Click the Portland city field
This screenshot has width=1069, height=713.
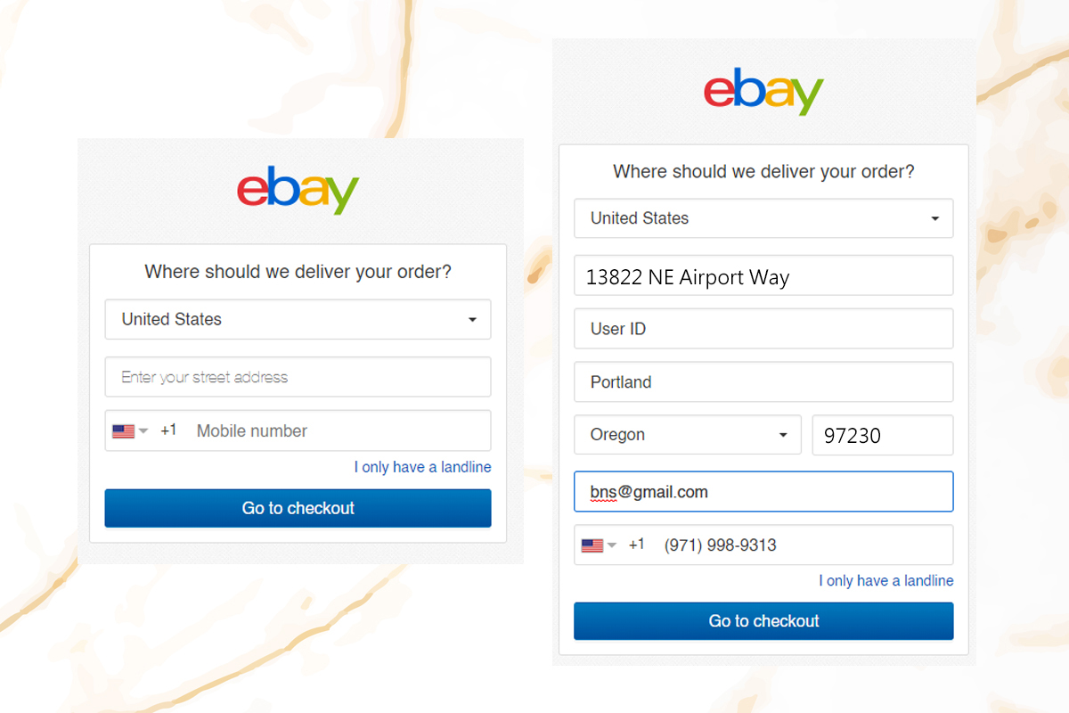point(763,382)
